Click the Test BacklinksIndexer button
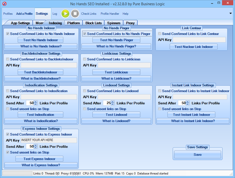Image resolution: width=235 pixels, height=178 pixels. point(40,72)
